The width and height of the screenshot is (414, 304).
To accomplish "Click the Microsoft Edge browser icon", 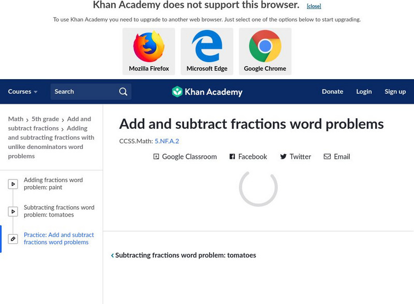I will [207, 47].
